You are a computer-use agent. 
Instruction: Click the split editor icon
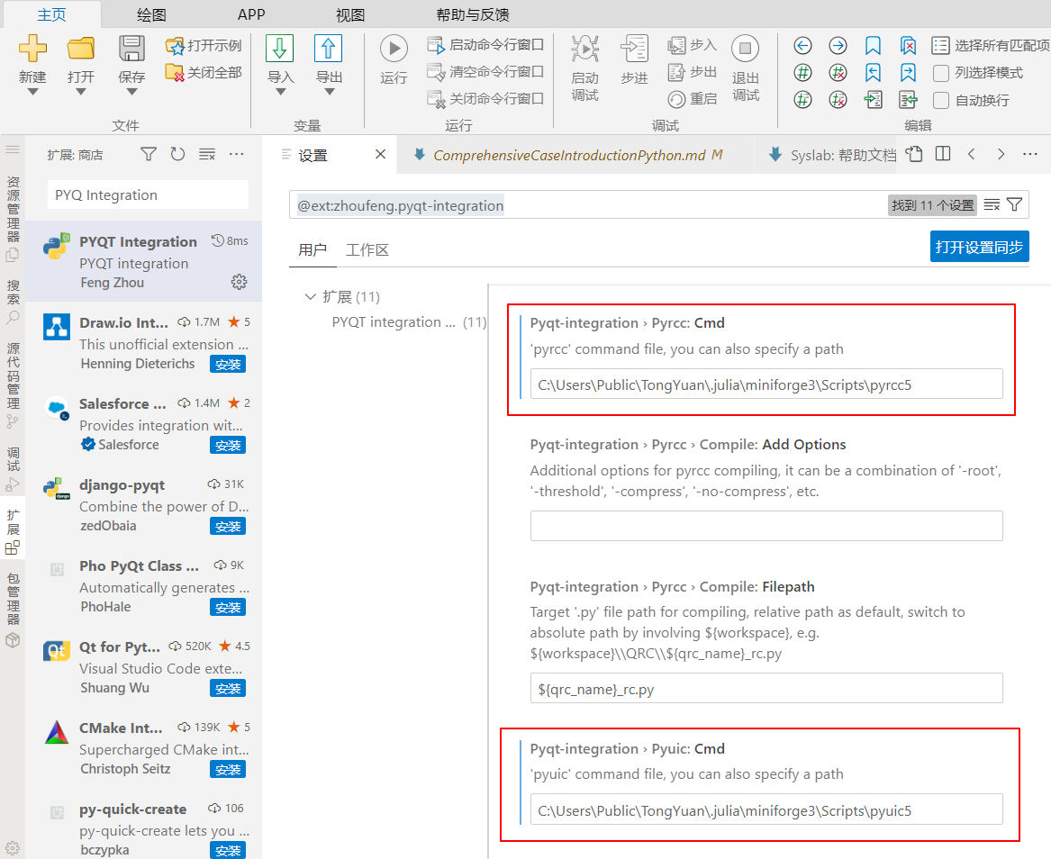[x=943, y=154]
